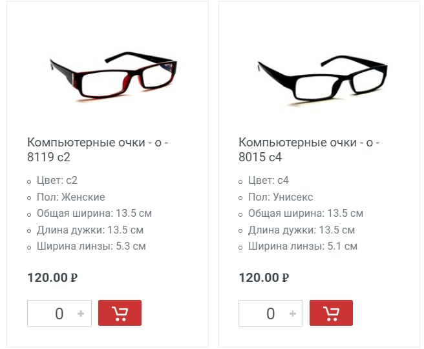The image size is (424, 349).
Task: Open product title 8015 c4 link
Action: click(309, 150)
